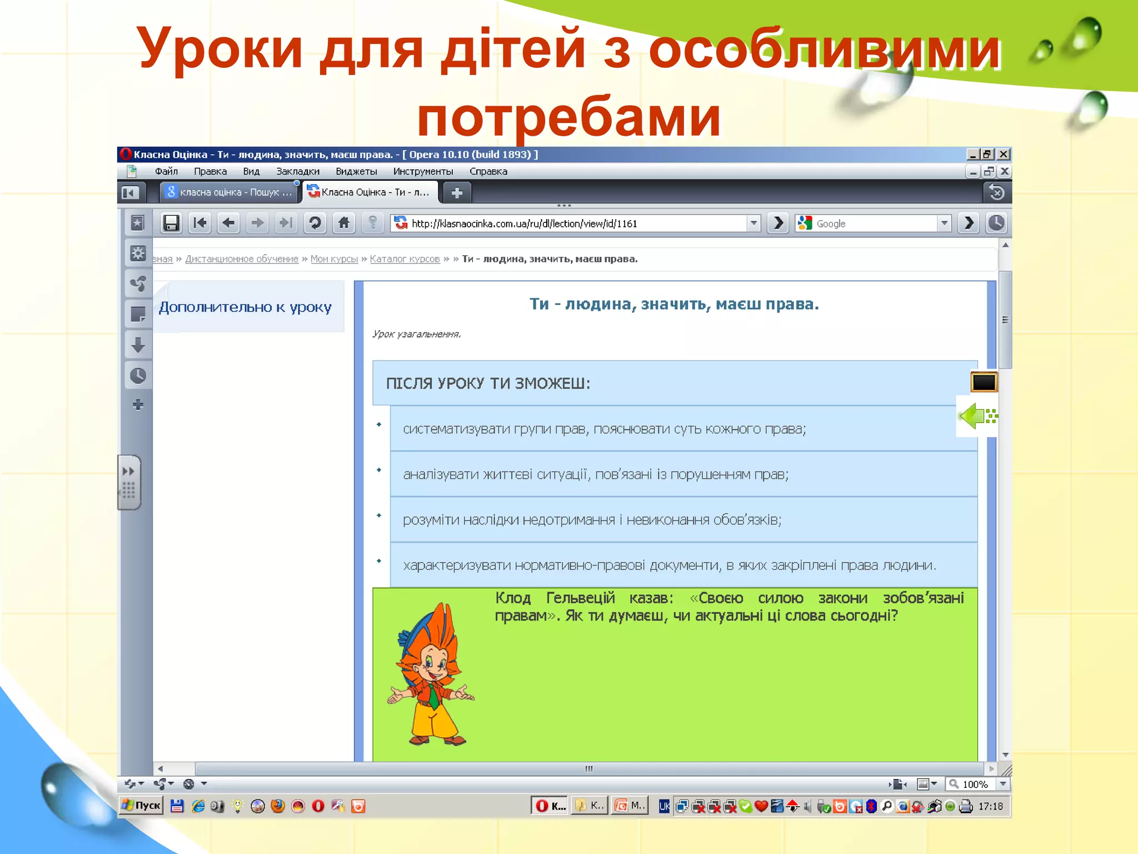Click the Save page floppy icon in toolbar

[171, 223]
